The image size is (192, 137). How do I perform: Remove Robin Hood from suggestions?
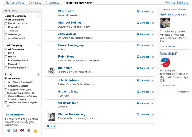153,57
